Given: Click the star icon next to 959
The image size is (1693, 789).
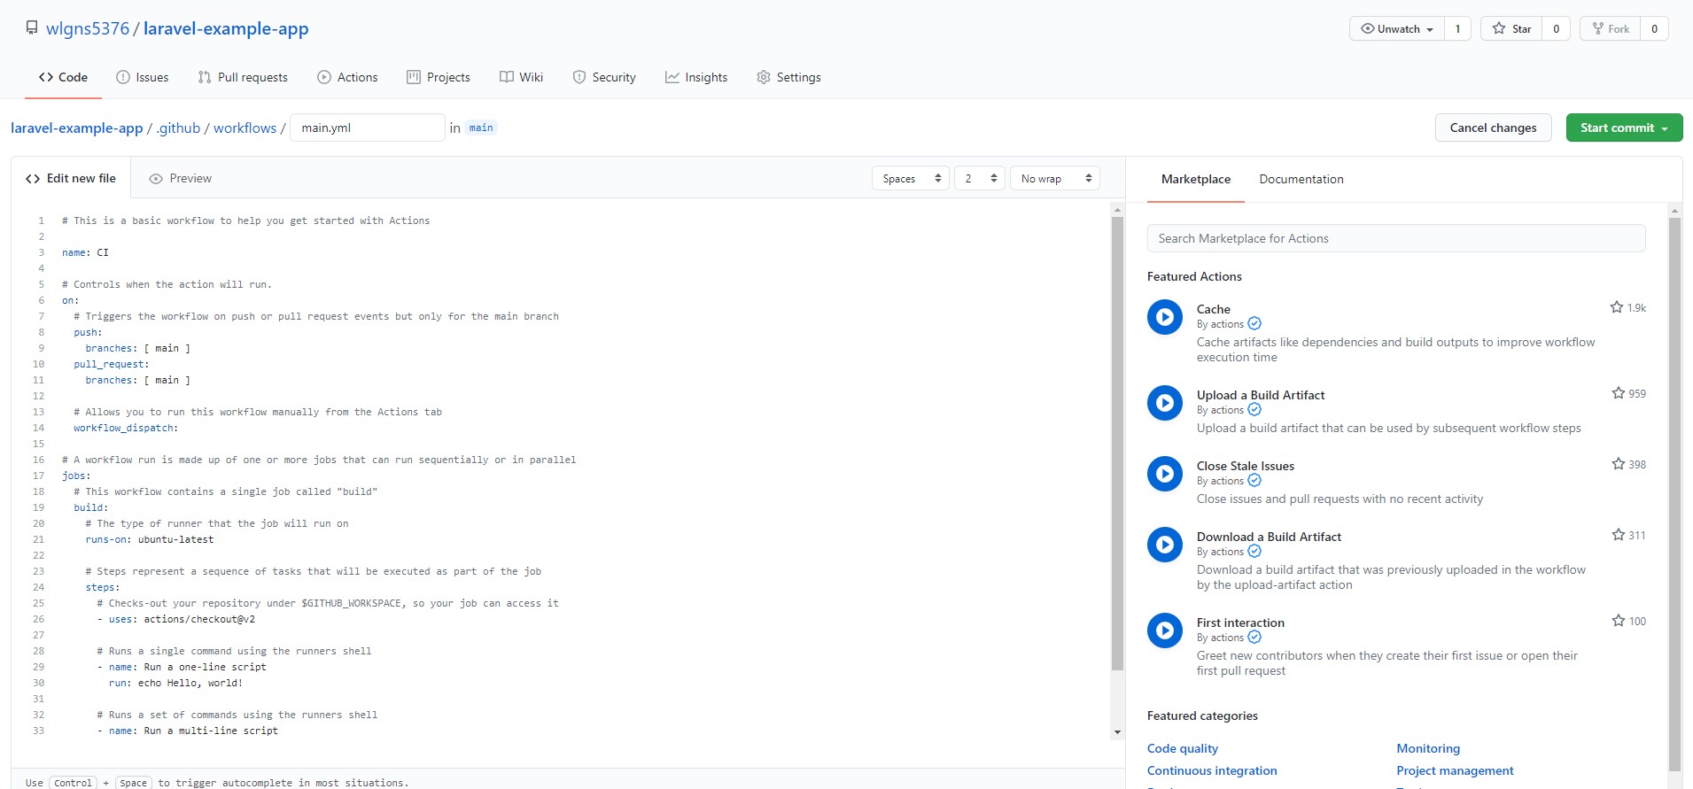Looking at the screenshot, I should [x=1619, y=393].
